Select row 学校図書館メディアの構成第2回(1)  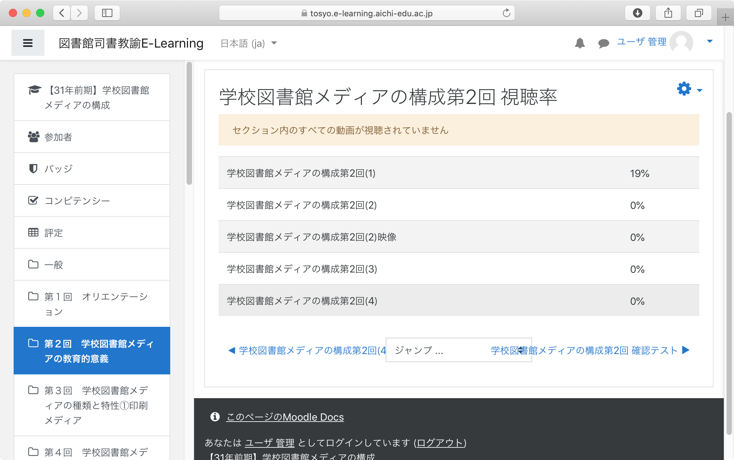tap(459, 173)
